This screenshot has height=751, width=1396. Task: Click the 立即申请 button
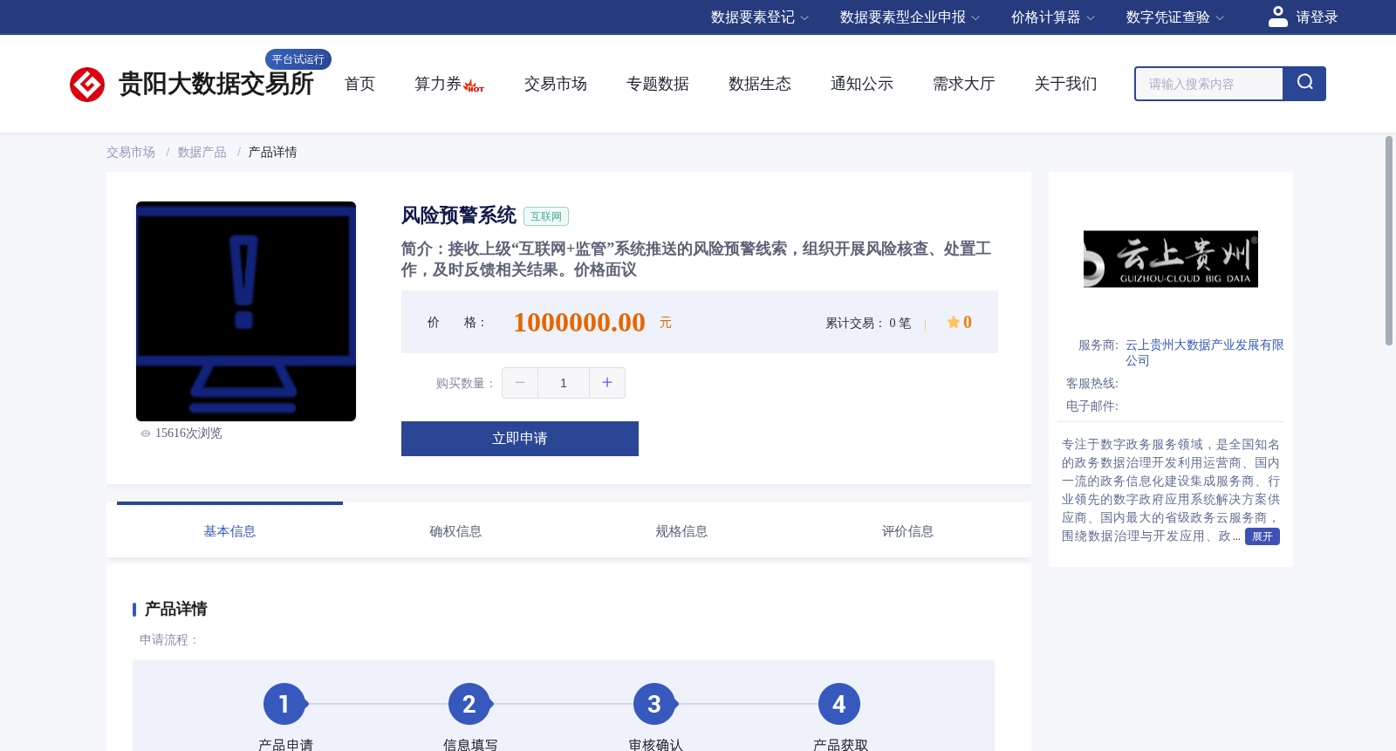pos(520,439)
